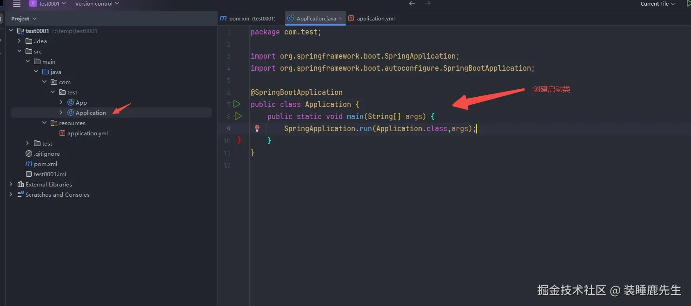
Task: Switch to the pom.xml (test0001) tab
Action: 248,19
